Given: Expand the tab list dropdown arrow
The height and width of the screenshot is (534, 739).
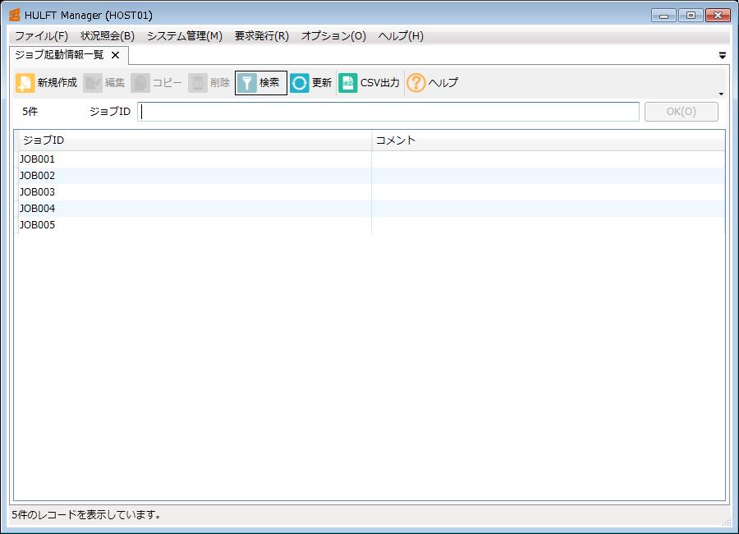Looking at the screenshot, I should pos(722,56).
